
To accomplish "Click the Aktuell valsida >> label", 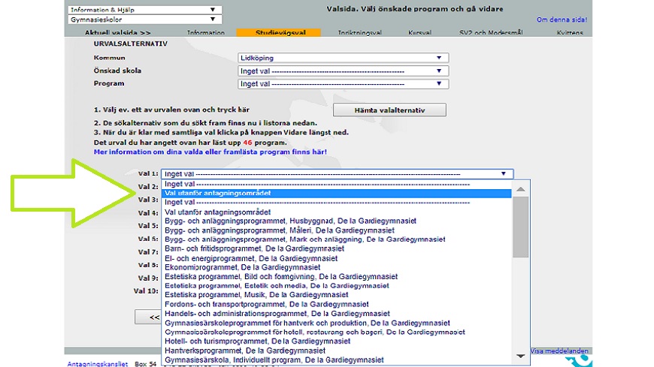I will tap(117, 32).
